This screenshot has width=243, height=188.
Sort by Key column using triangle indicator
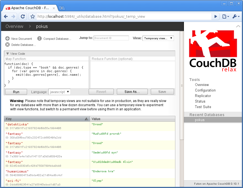(86, 119)
